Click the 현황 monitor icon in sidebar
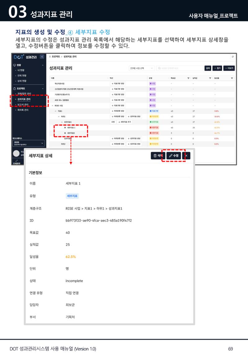248x359 pixels. click(x=15, y=65)
